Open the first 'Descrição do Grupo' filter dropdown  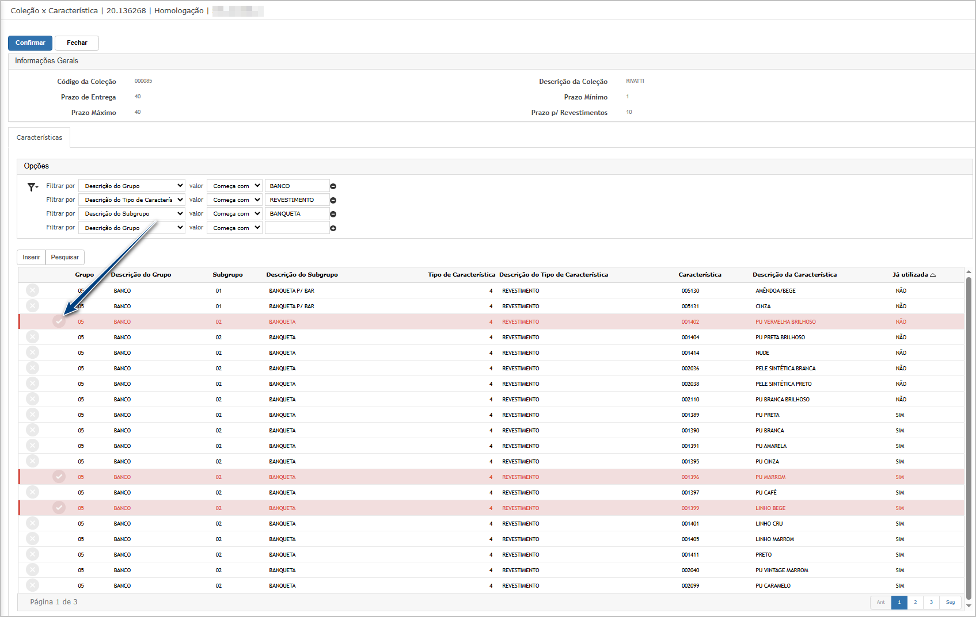click(132, 186)
